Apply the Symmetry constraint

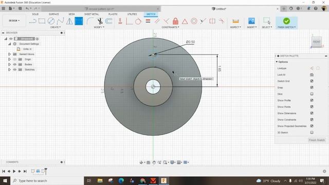click(212, 21)
